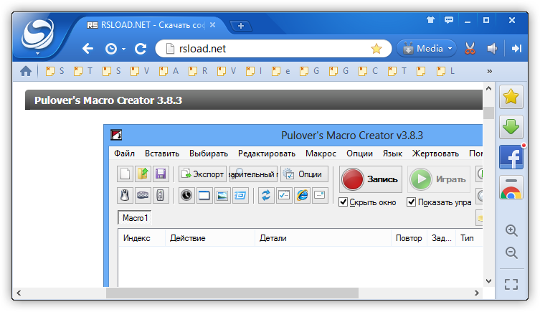Open the Выбирать menu
The image size is (540, 312).
click(x=209, y=153)
